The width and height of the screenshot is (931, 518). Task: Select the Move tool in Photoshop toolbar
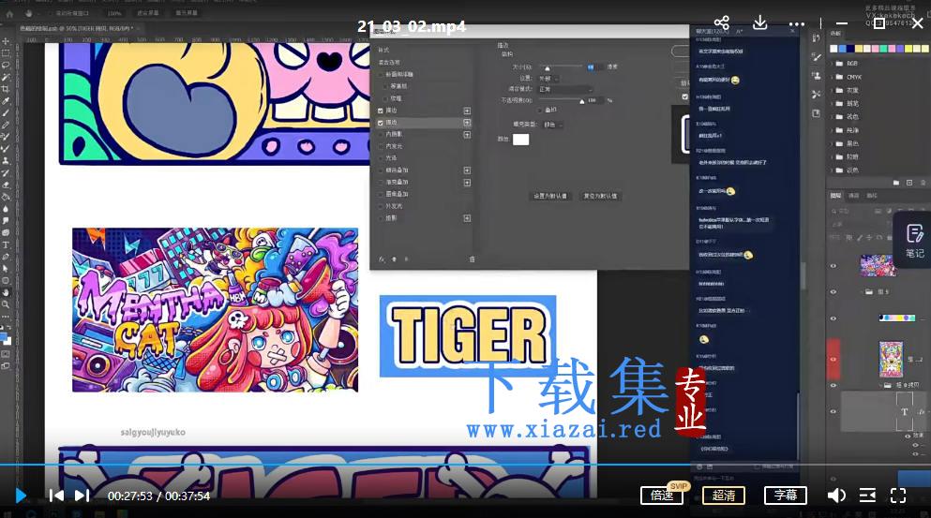click(6, 41)
